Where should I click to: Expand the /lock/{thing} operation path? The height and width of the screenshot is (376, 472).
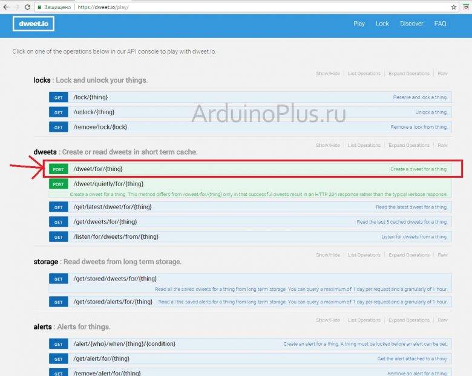point(91,97)
